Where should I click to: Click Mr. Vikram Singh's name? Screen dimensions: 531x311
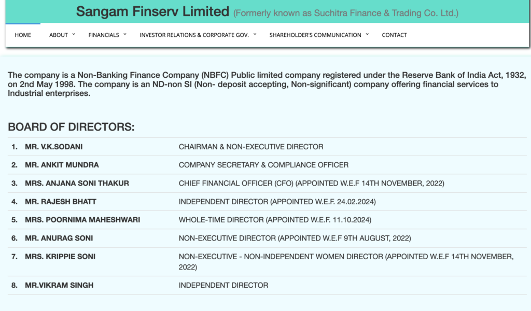pos(59,285)
